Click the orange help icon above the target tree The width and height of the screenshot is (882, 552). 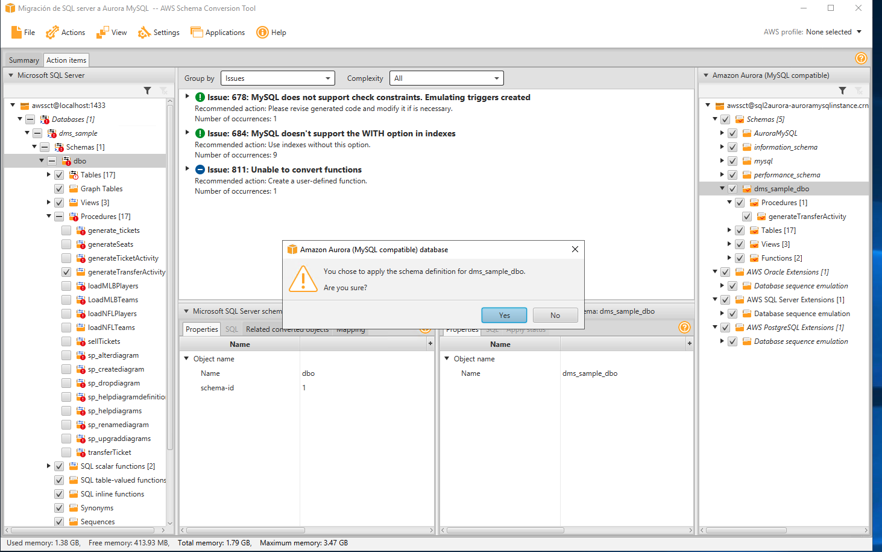click(861, 58)
